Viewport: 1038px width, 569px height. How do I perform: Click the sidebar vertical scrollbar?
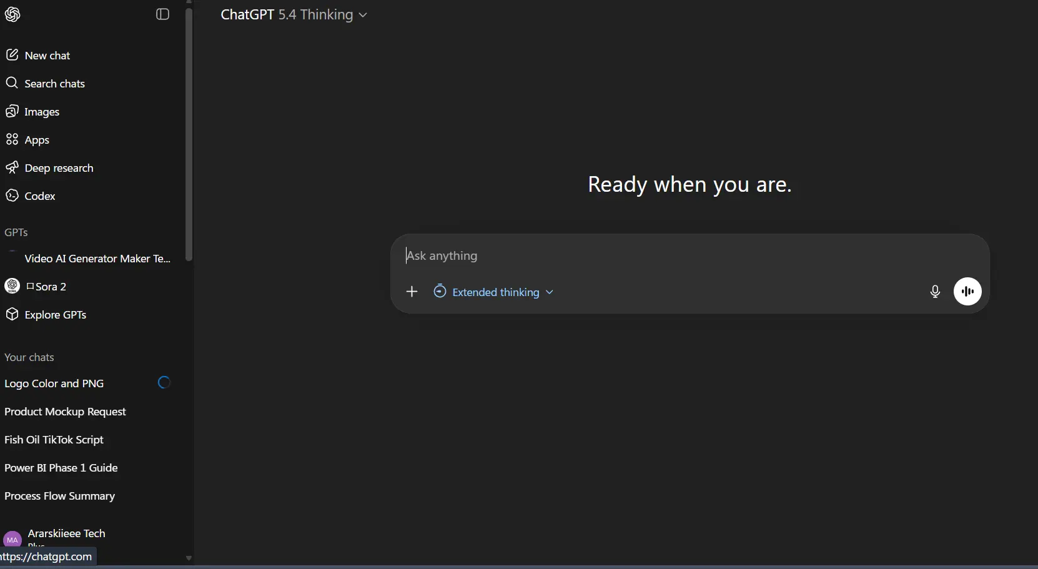[189, 134]
